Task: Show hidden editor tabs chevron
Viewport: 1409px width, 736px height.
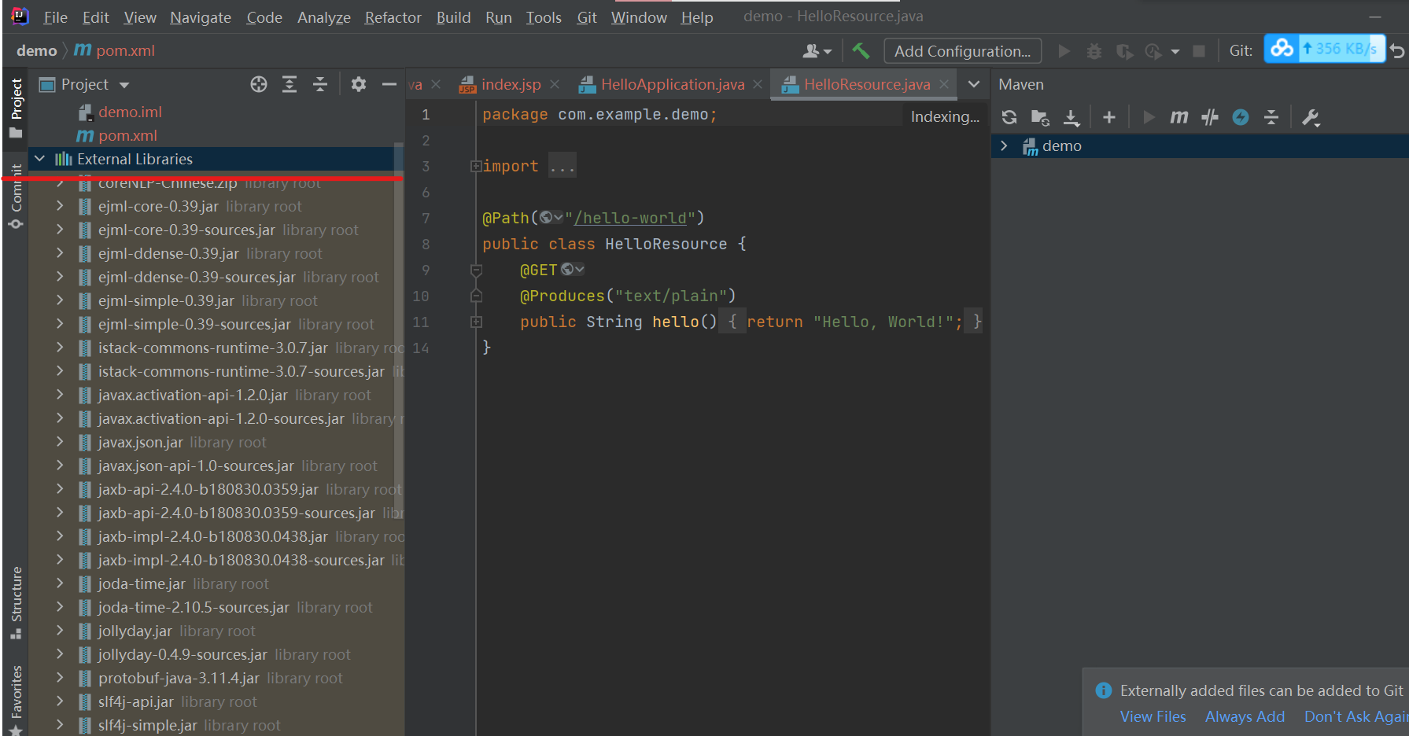Action: pos(974,84)
